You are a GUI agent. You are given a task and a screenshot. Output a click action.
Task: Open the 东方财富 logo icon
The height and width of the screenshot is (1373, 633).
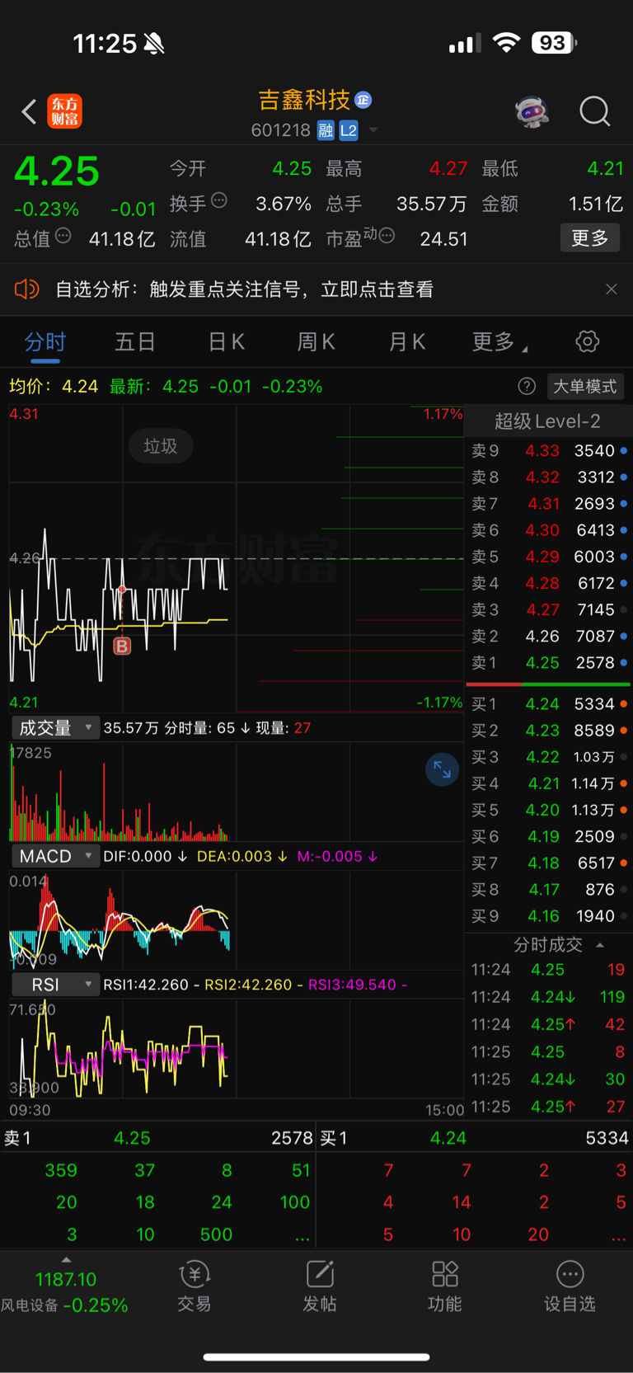(x=65, y=111)
